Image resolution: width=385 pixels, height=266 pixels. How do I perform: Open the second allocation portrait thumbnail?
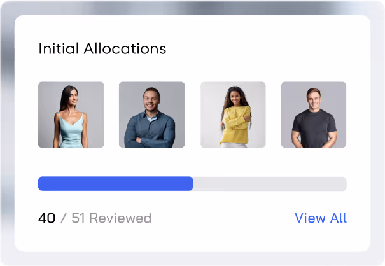[x=152, y=115]
